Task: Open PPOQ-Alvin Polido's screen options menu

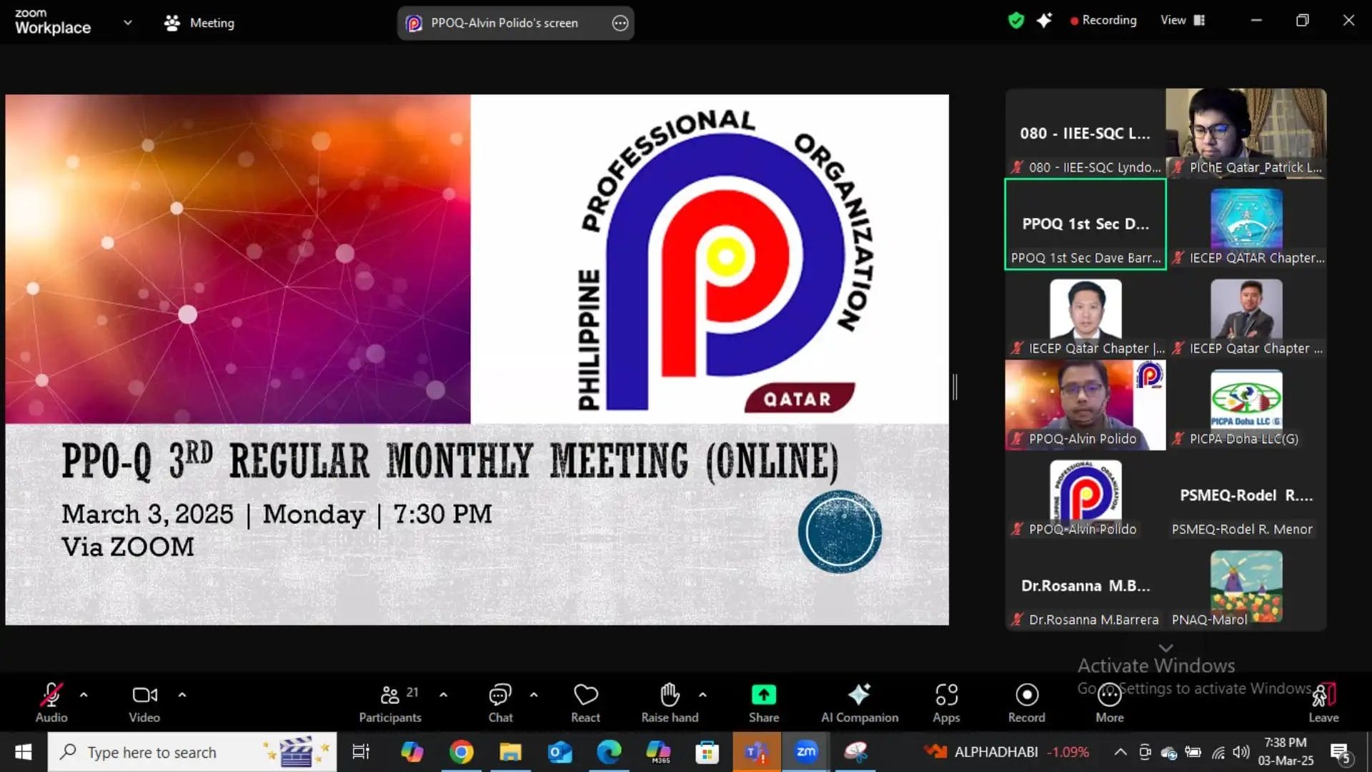Action: click(x=620, y=23)
